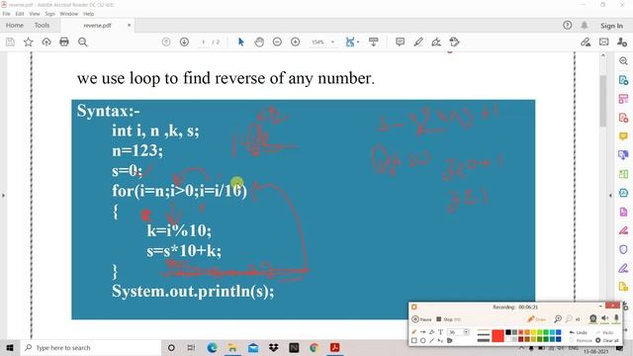Send file by email envelope icon
This screenshot has width=633, height=356.
click(604, 42)
